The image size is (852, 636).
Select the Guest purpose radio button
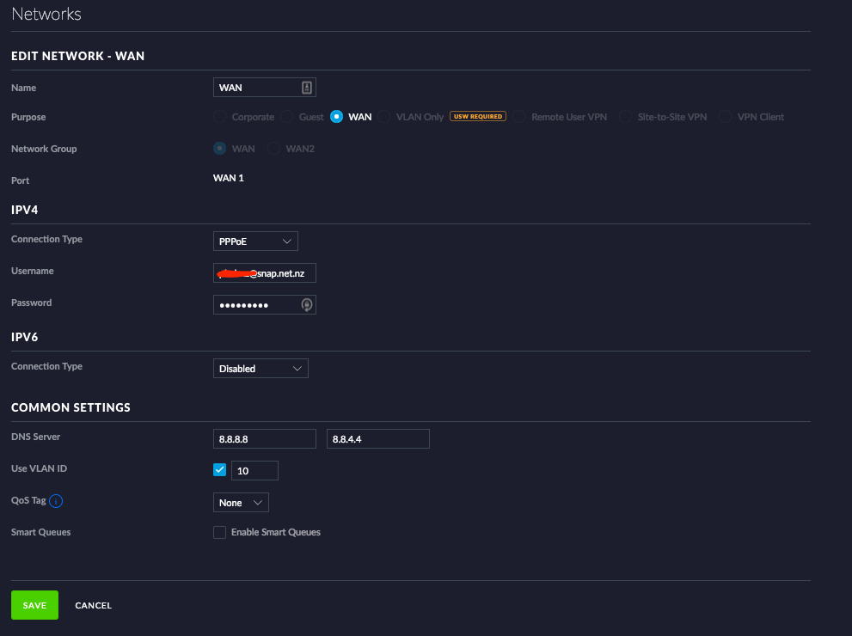(x=287, y=117)
